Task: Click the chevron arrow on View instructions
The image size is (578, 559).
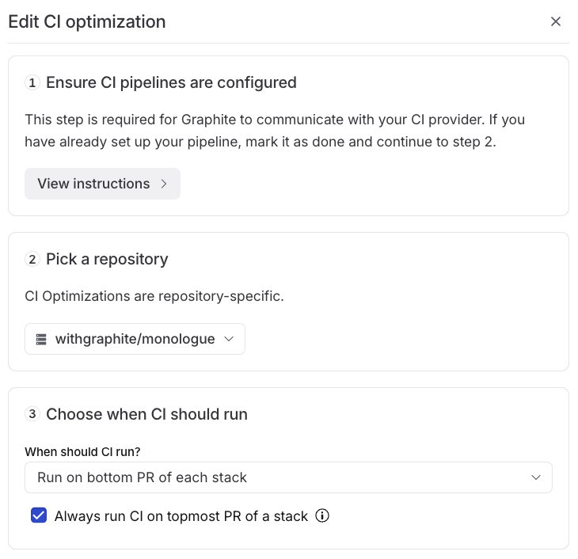Action: 164,184
